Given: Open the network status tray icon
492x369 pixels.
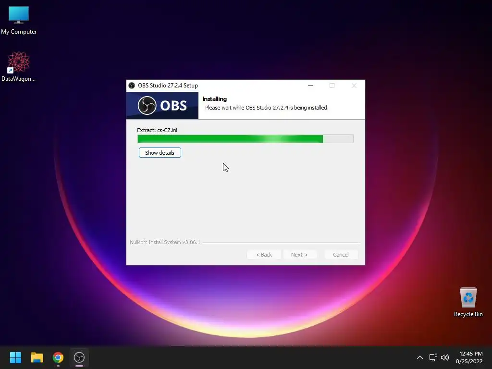Looking at the screenshot, I should [433, 357].
